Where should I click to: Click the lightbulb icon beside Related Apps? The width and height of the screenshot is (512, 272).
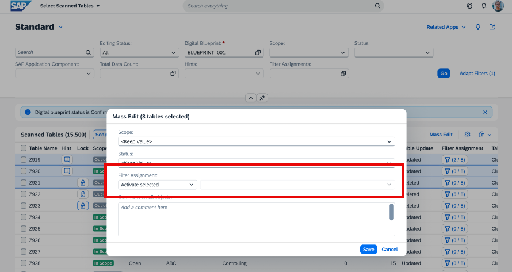coord(477,27)
